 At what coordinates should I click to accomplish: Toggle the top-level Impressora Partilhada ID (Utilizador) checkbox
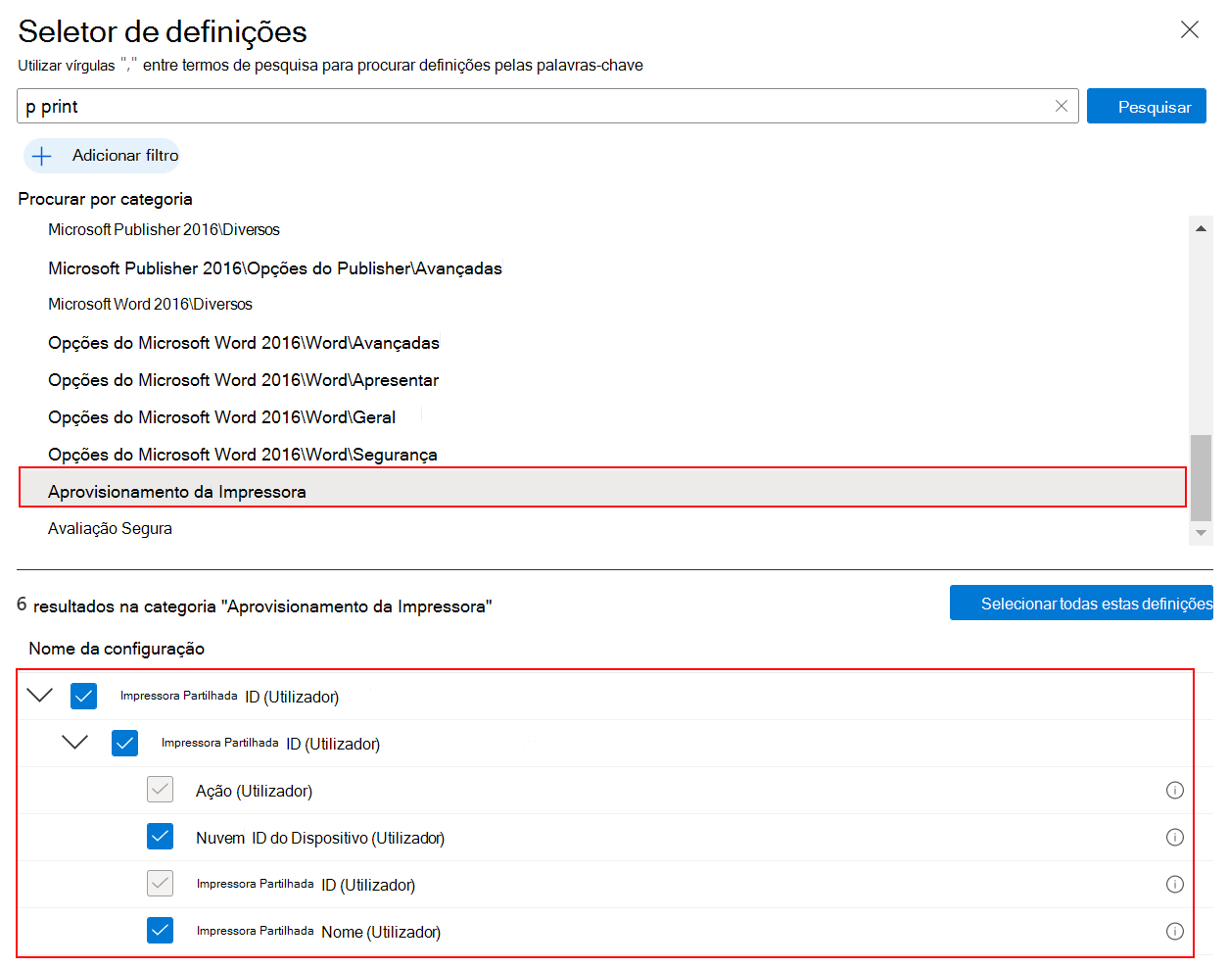click(x=84, y=697)
